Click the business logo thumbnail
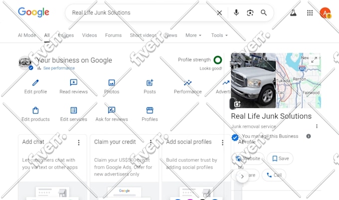This screenshot has width=339, height=200. (25, 63)
